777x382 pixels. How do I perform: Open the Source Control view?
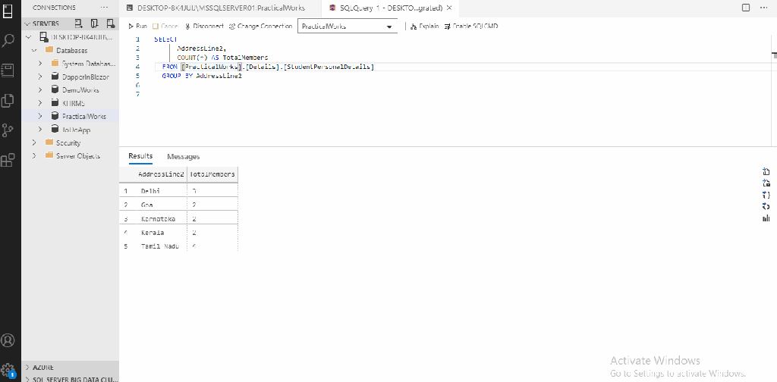9,130
